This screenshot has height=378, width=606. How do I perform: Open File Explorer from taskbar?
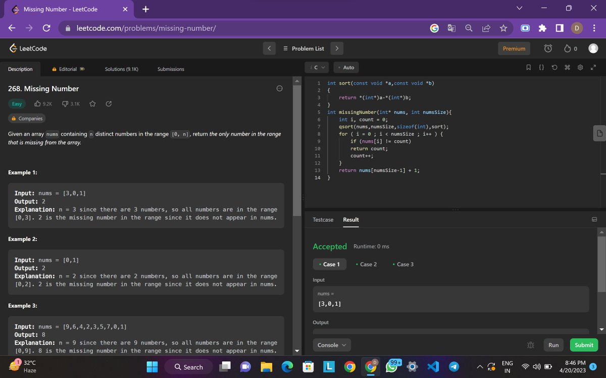click(267, 367)
